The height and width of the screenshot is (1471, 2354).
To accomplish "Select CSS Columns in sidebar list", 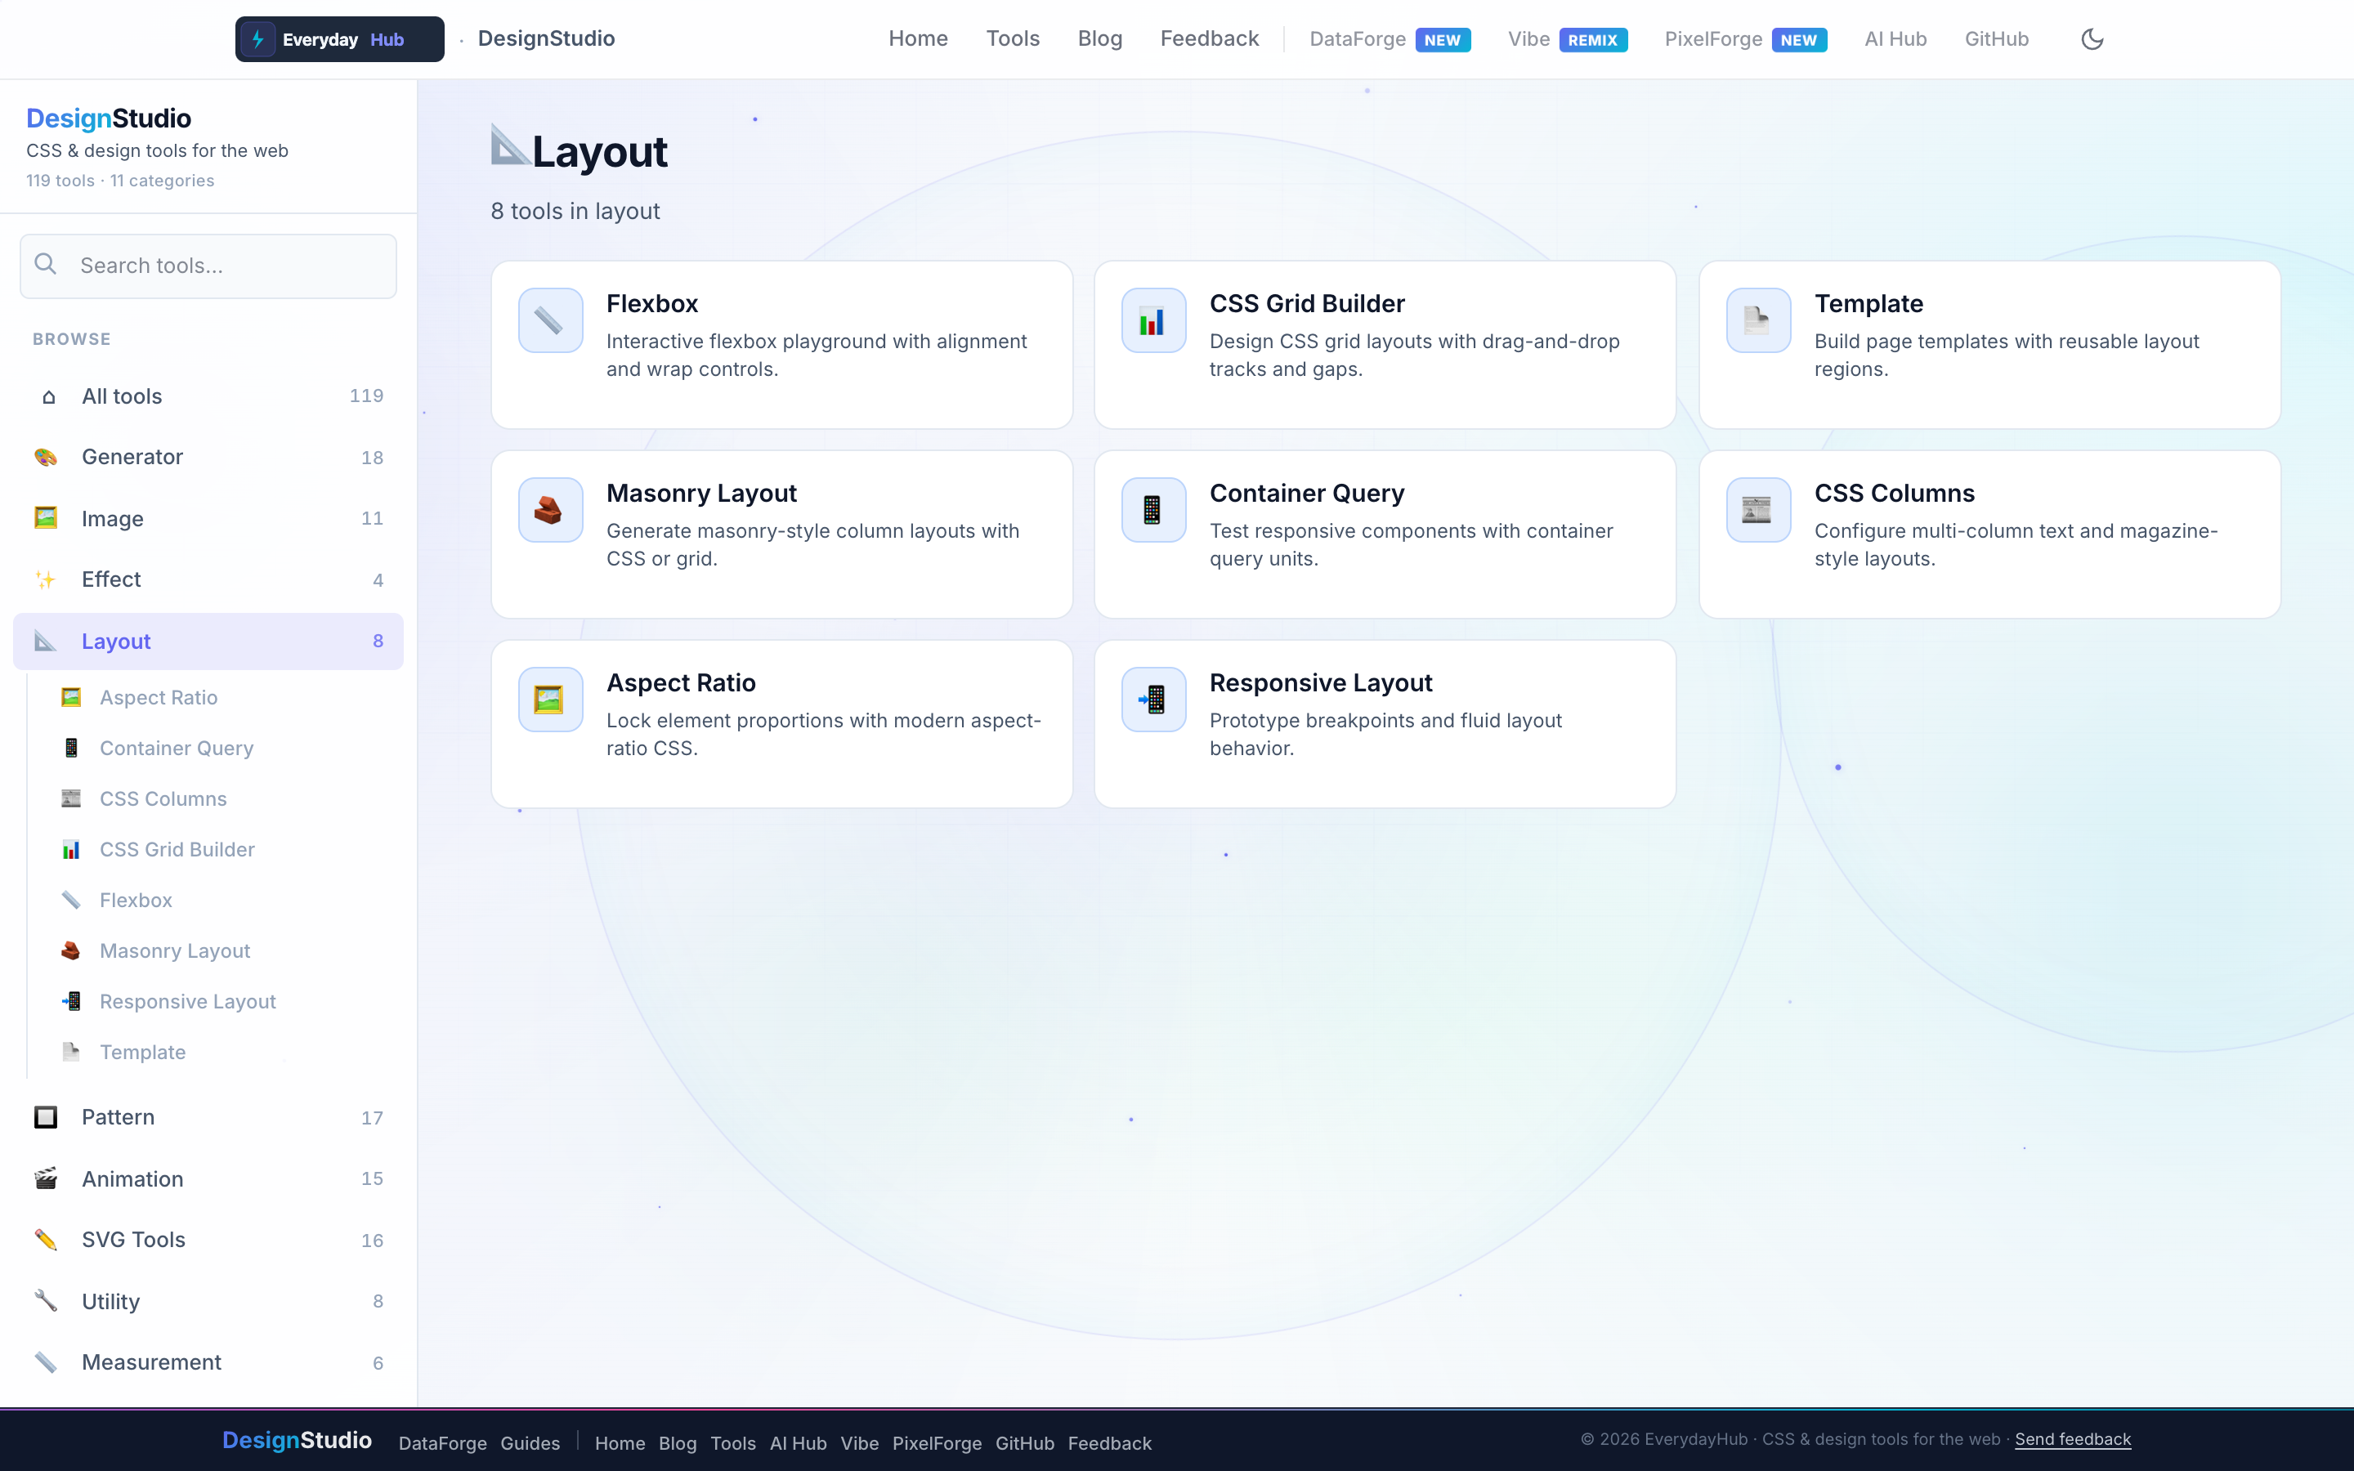I will click(163, 798).
